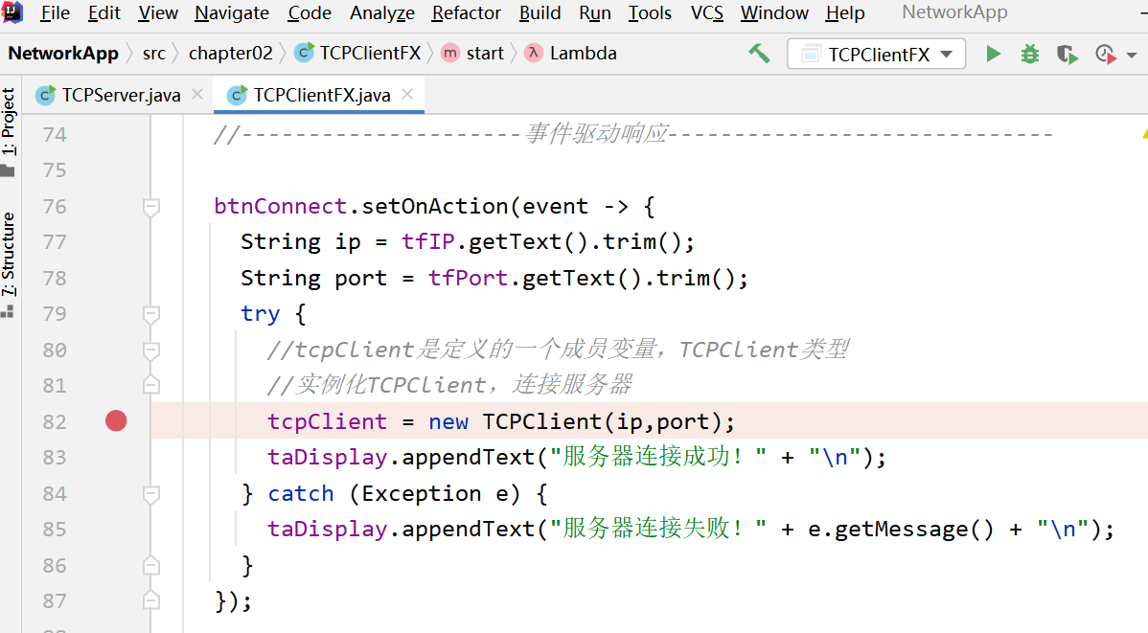Click line number 77 in gutter
Viewport: 1148px width, 633px height.
pos(55,242)
